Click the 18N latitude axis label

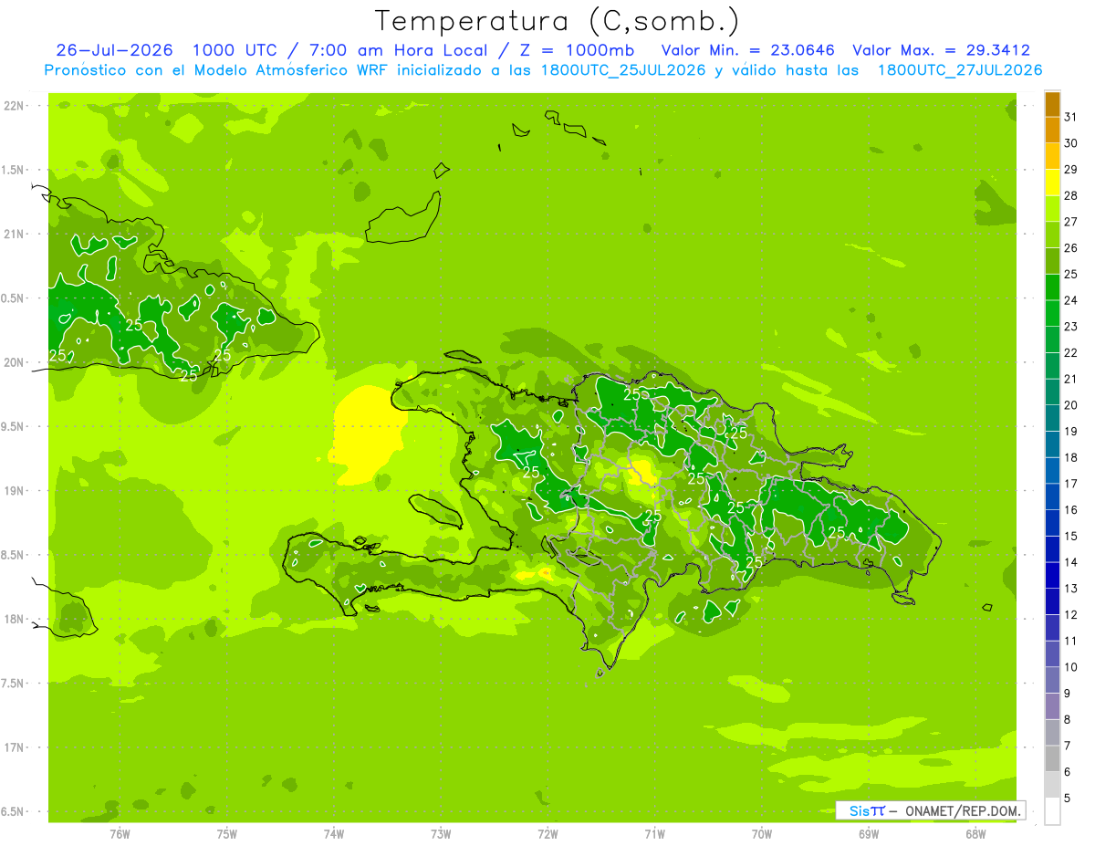click(x=15, y=619)
